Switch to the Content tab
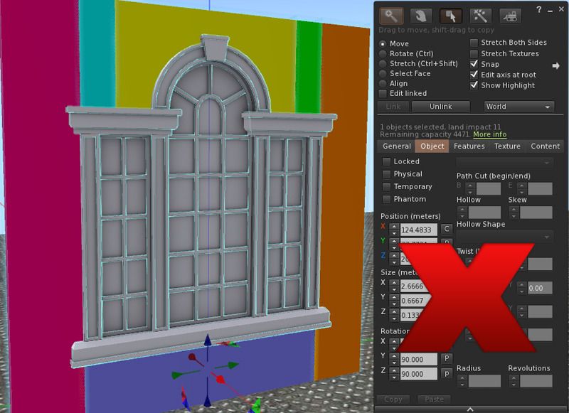The width and height of the screenshot is (569, 413). (x=545, y=146)
